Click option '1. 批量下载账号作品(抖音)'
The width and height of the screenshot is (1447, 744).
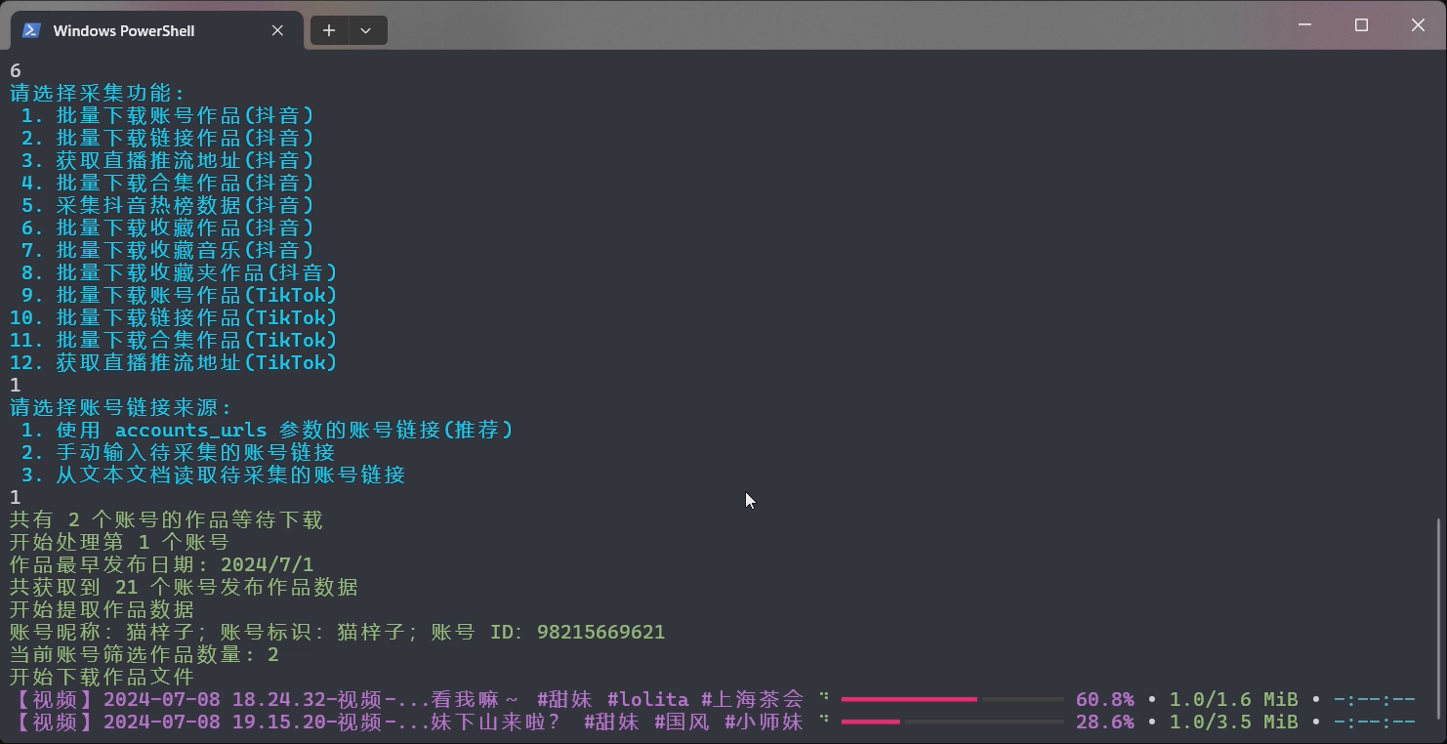(168, 115)
